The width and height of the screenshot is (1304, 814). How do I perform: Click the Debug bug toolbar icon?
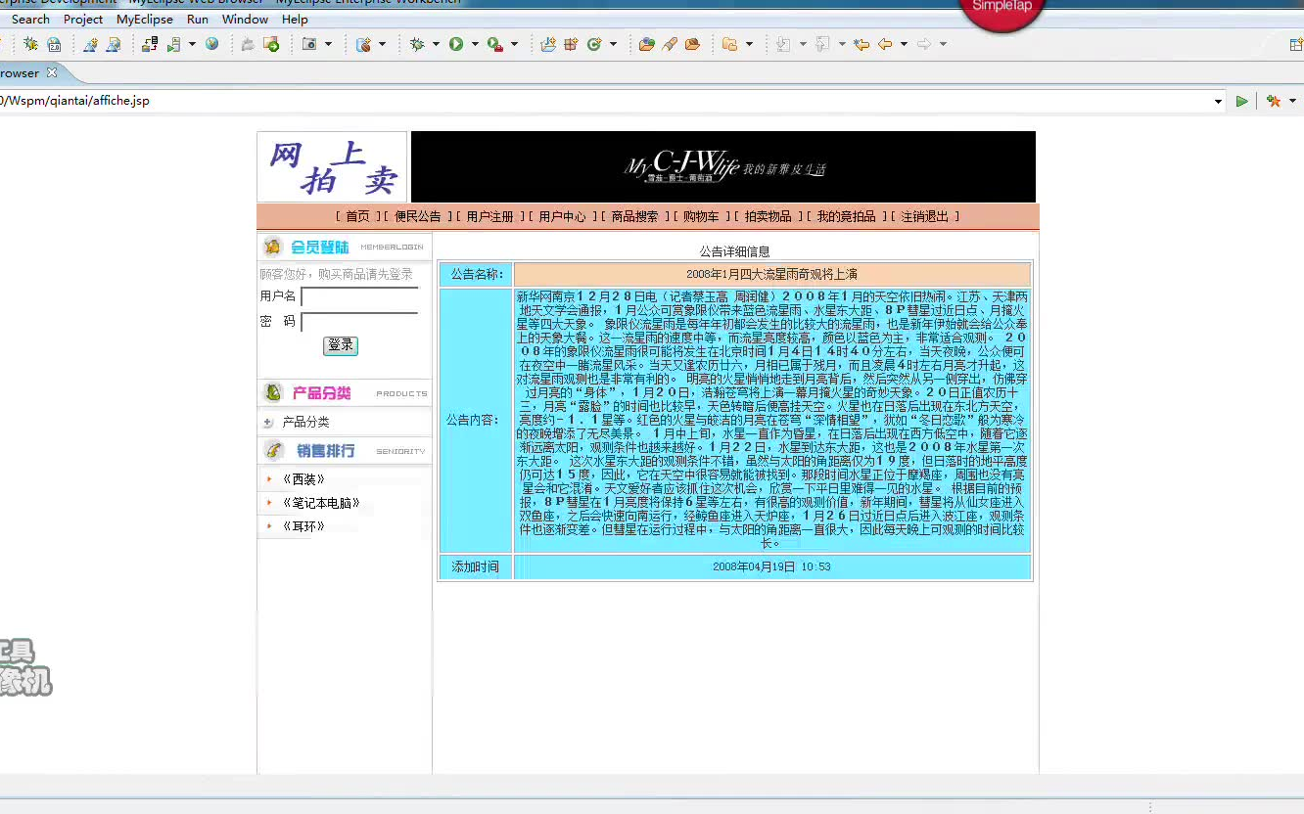click(x=417, y=44)
